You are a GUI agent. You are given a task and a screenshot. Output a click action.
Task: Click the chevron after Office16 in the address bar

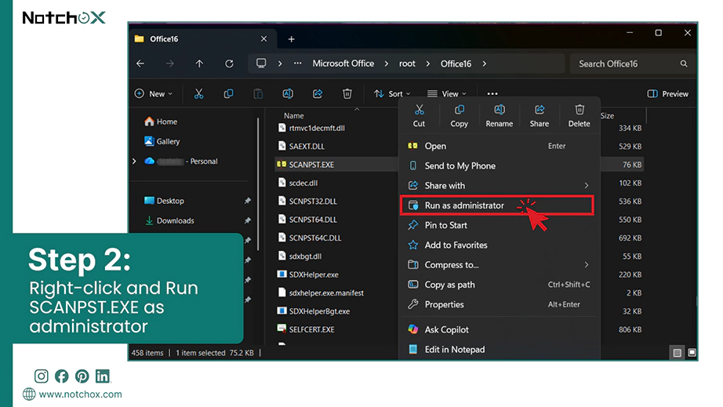[484, 64]
